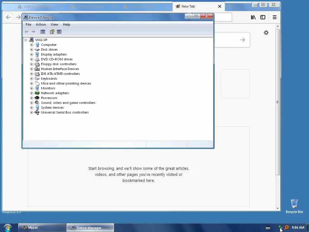This screenshot has width=309, height=232.
Task: Click the taskbar clock showing 9:06 AM
Action: pyautogui.click(x=298, y=227)
